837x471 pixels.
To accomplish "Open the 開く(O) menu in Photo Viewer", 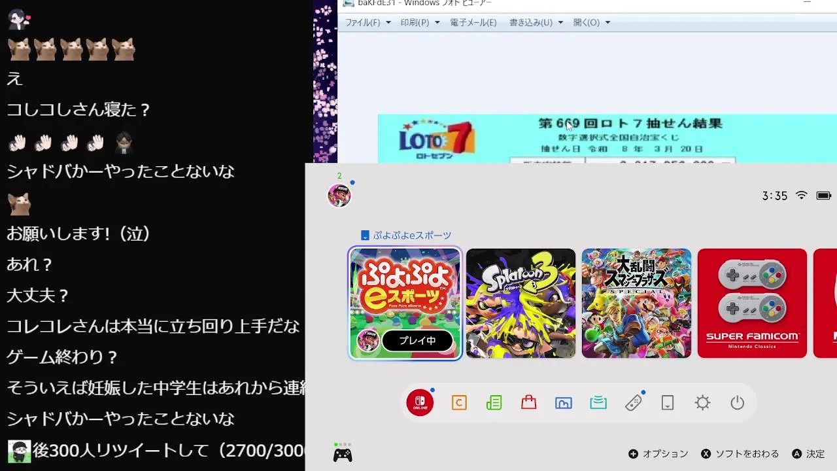I will [592, 22].
